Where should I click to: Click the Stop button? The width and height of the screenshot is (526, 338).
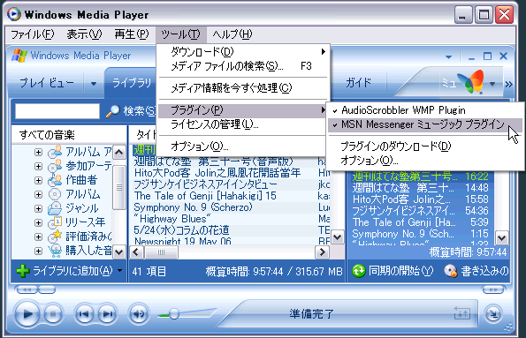[x=53, y=314]
